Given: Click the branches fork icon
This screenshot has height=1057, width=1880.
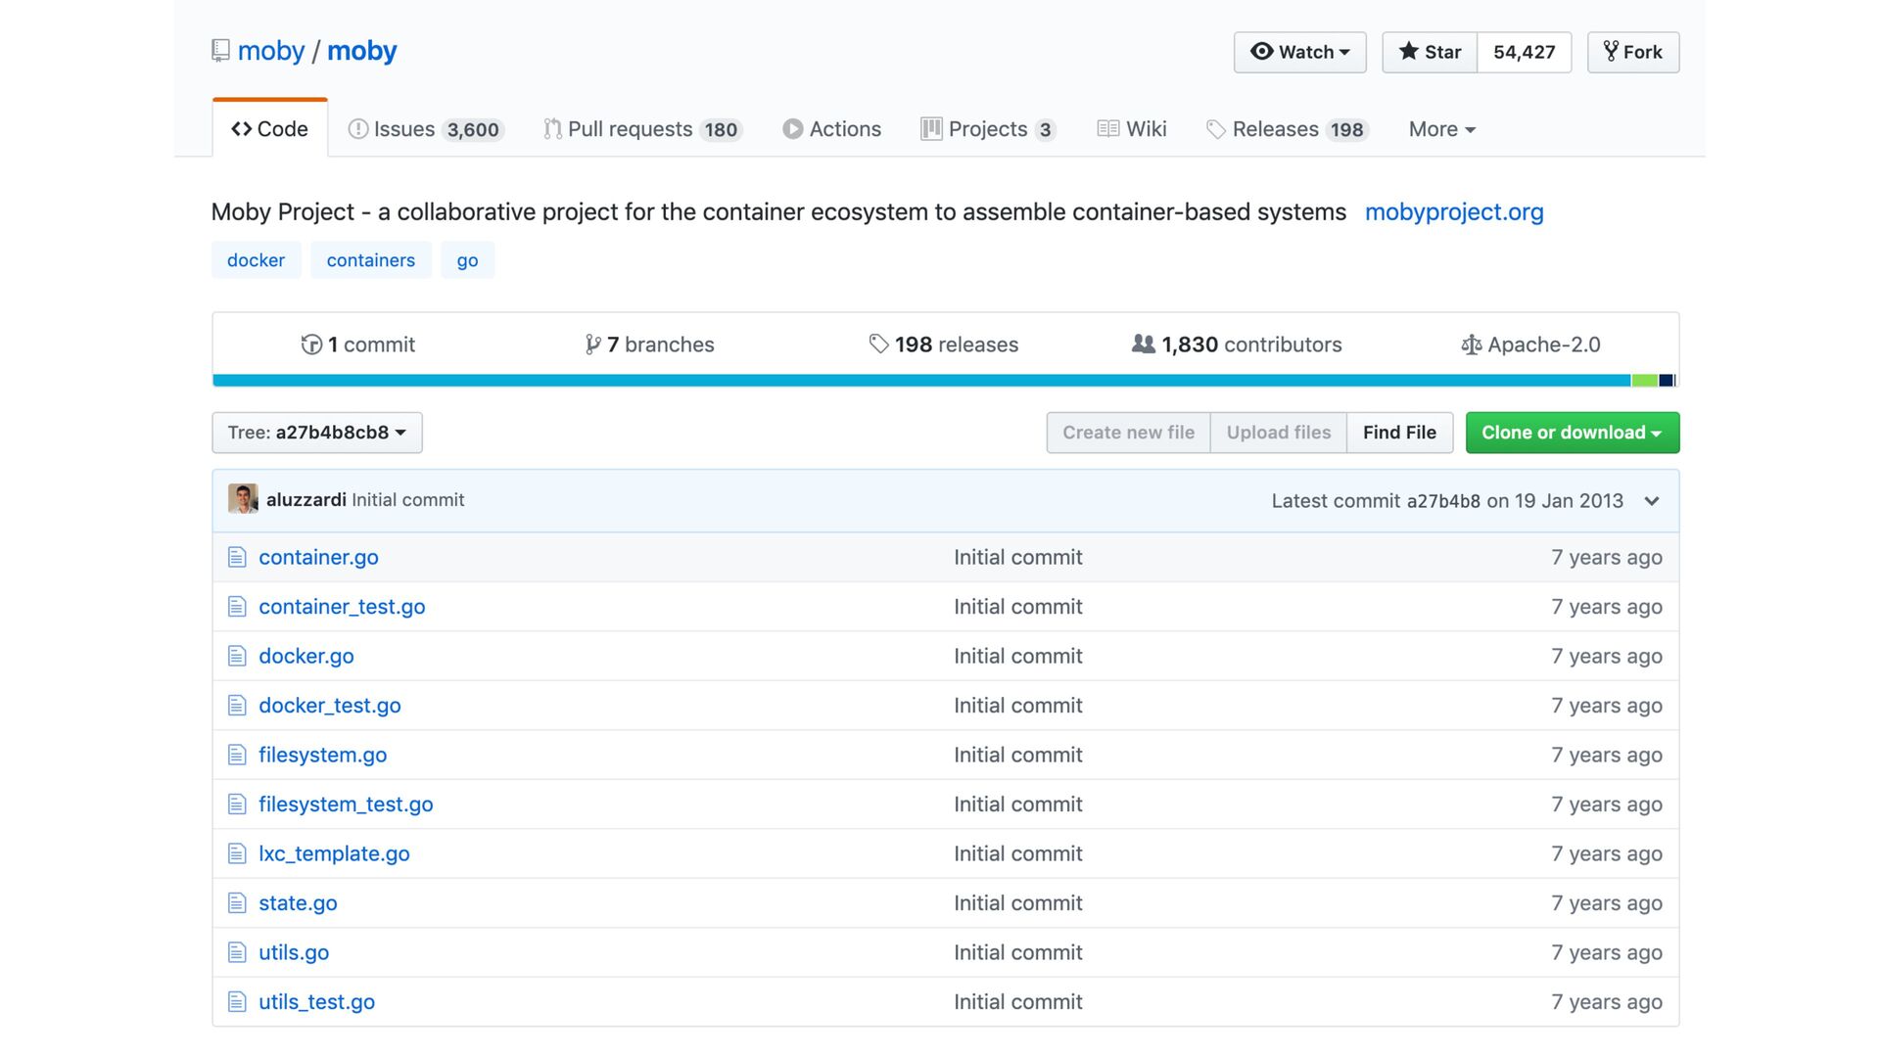Looking at the screenshot, I should pyautogui.click(x=592, y=345).
